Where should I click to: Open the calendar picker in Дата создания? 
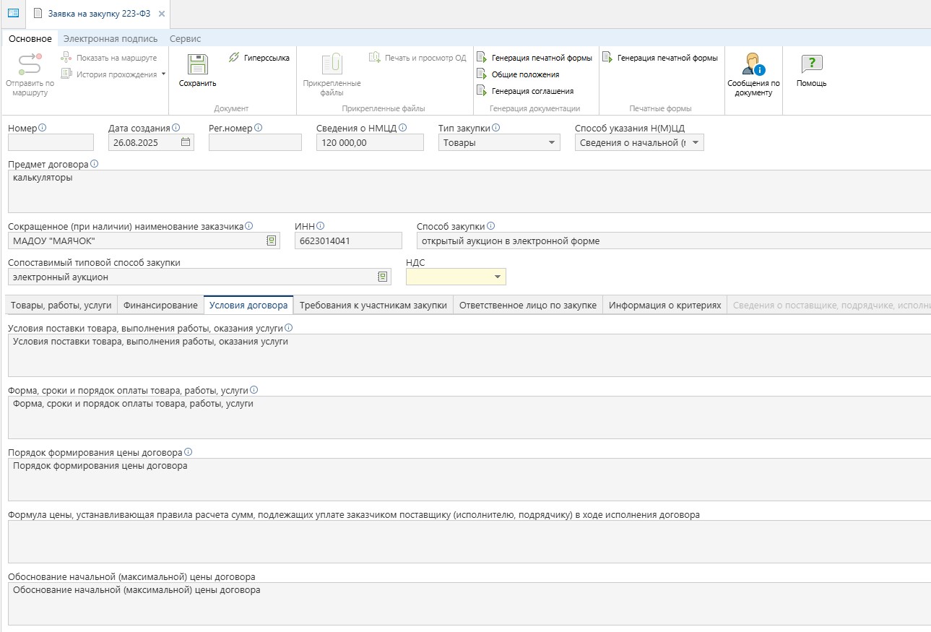[x=186, y=142]
